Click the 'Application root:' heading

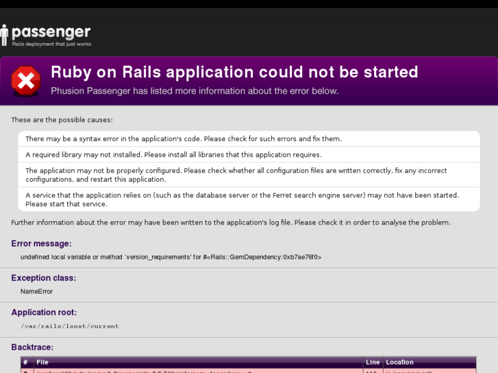44,312
